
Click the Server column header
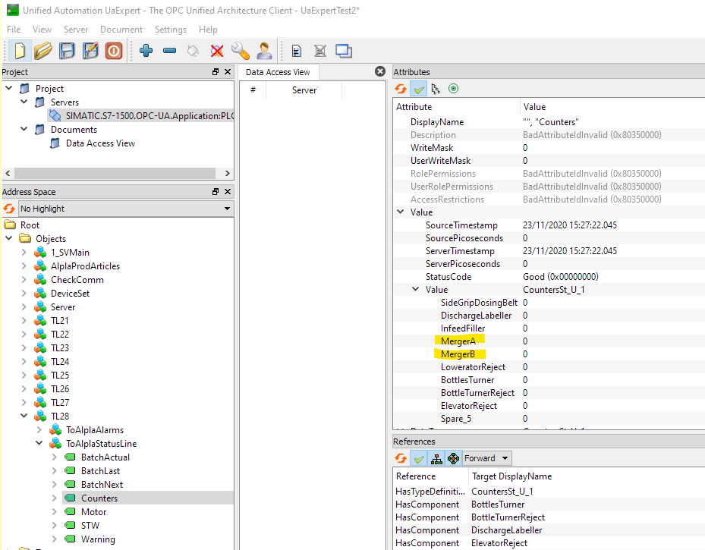pos(304,90)
